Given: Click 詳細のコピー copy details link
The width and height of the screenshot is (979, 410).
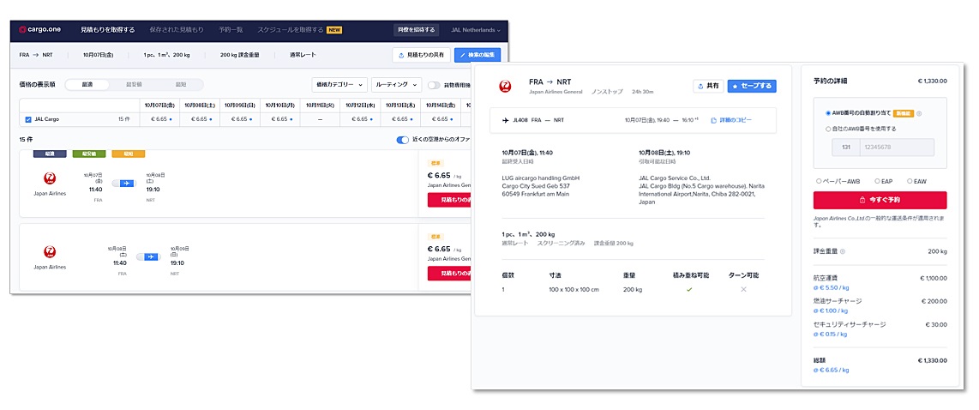Looking at the screenshot, I should coord(731,120).
